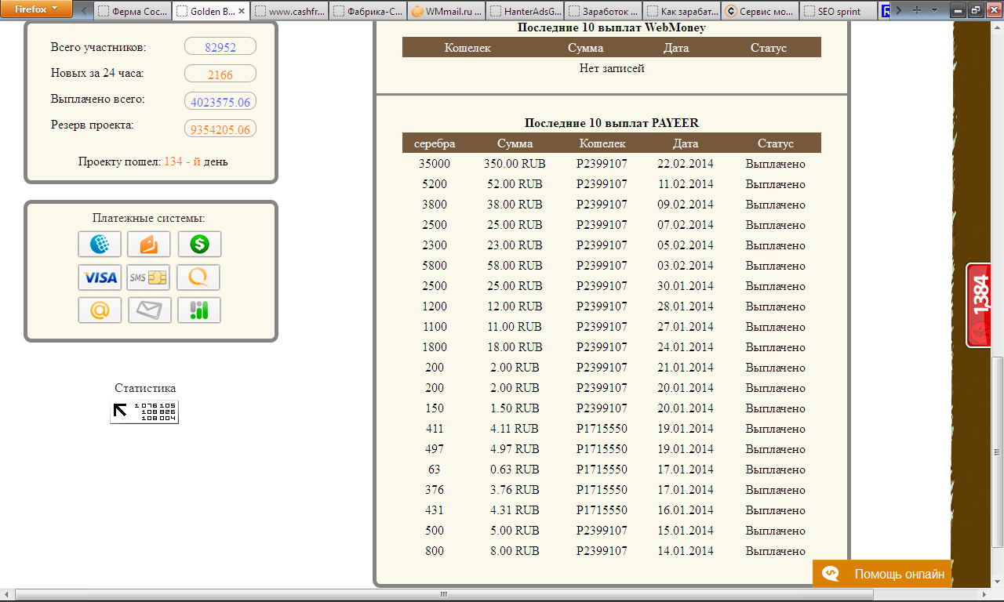This screenshot has height=602, width=1004.
Task: Click the 16.01.2014 date cell
Action: coord(686,510)
